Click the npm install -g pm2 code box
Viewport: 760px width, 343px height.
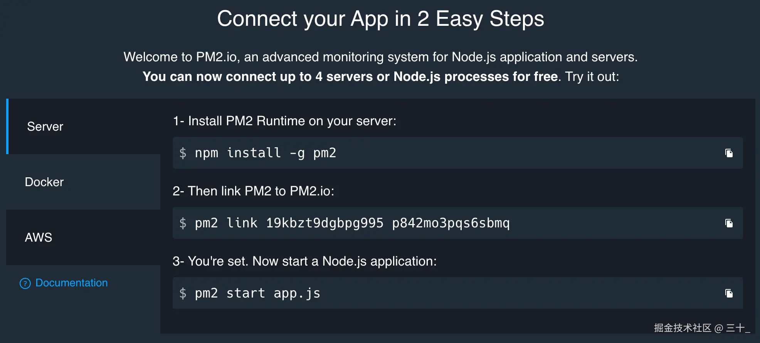[x=457, y=153]
